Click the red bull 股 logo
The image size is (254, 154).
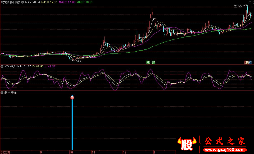pos(186,144)
